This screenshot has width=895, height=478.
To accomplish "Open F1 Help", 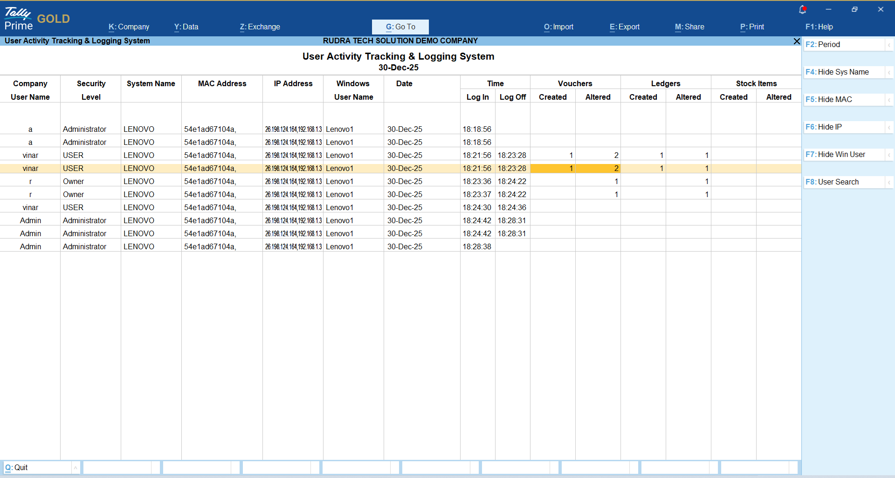I will click(819, 27).
